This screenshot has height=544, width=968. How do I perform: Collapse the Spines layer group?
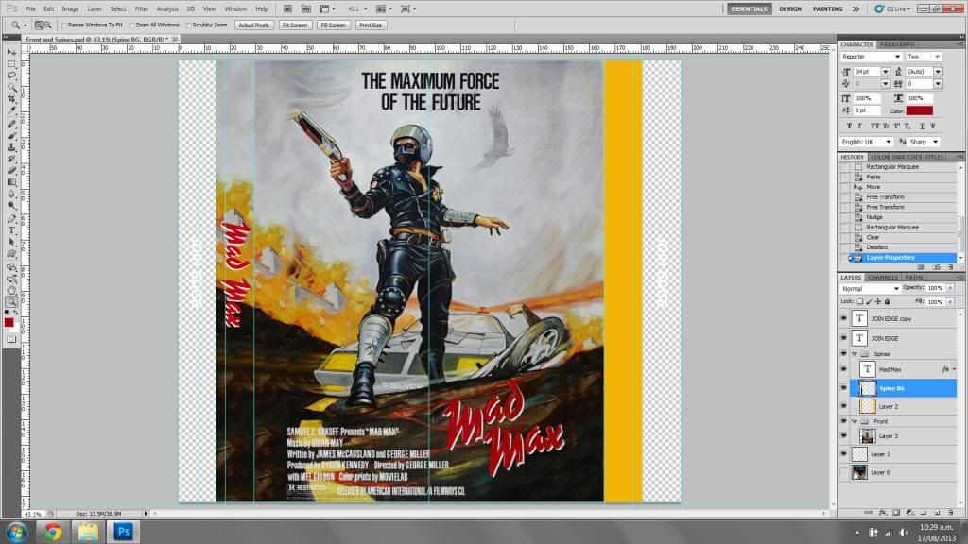855,354
